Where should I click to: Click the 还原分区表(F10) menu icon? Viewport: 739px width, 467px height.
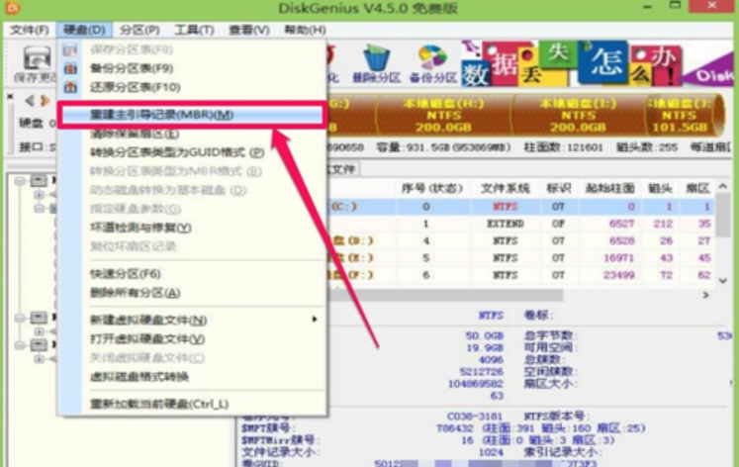(69, 89)
